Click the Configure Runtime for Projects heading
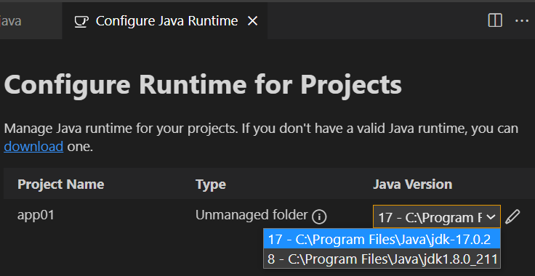The image size is (535, 276). pos(203,84)
